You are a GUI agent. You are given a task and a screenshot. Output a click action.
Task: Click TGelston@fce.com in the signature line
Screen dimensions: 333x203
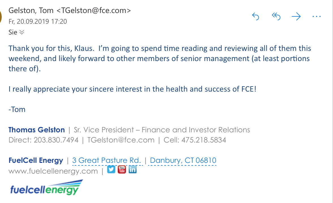[121, 140]
